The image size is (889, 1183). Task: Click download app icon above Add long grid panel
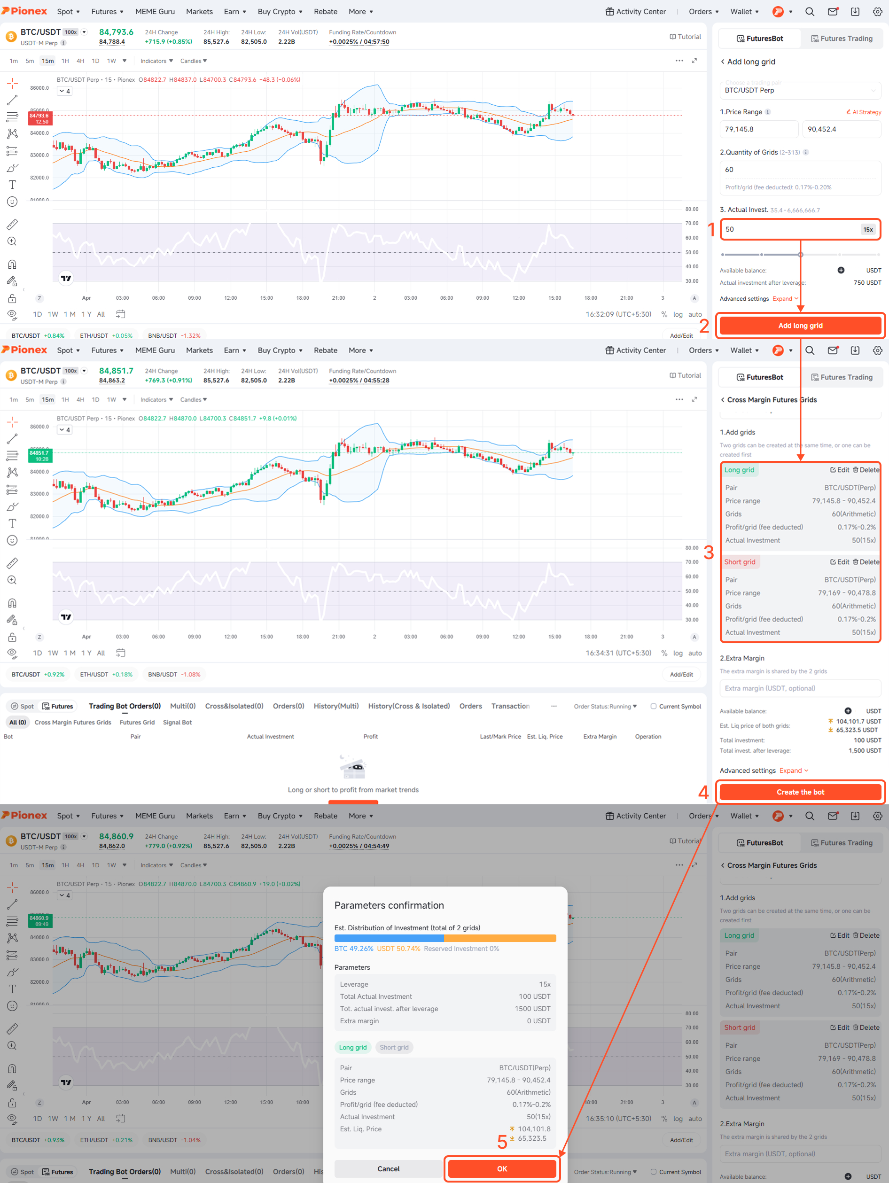tap(855, 12)
